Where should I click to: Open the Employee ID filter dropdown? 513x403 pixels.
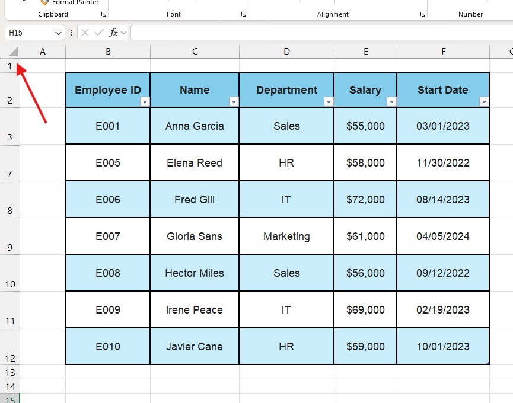coord(145,102)
